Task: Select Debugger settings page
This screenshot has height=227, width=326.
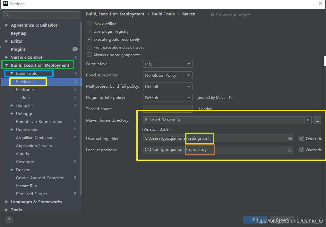Action: [x=26, y=114]
